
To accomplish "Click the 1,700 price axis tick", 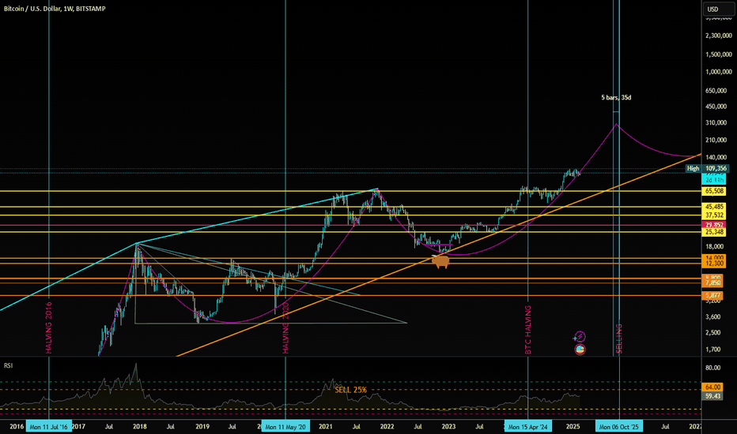I will click(x=713, y=350).
